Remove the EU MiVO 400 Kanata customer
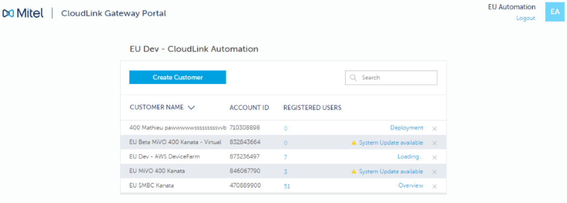567x203 pixels. 434,172
